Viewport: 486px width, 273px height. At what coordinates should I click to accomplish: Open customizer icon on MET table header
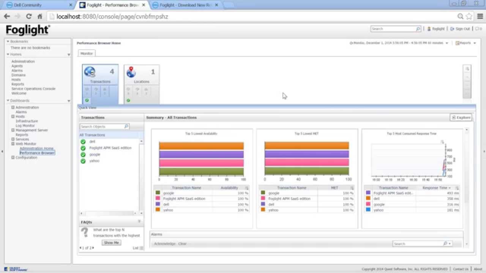pos(352,188)
